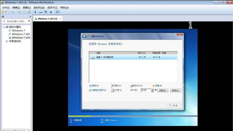Screen dimensions: 233x131
Task: Click the 应用(P) apply button
Action: coord(162,90)
